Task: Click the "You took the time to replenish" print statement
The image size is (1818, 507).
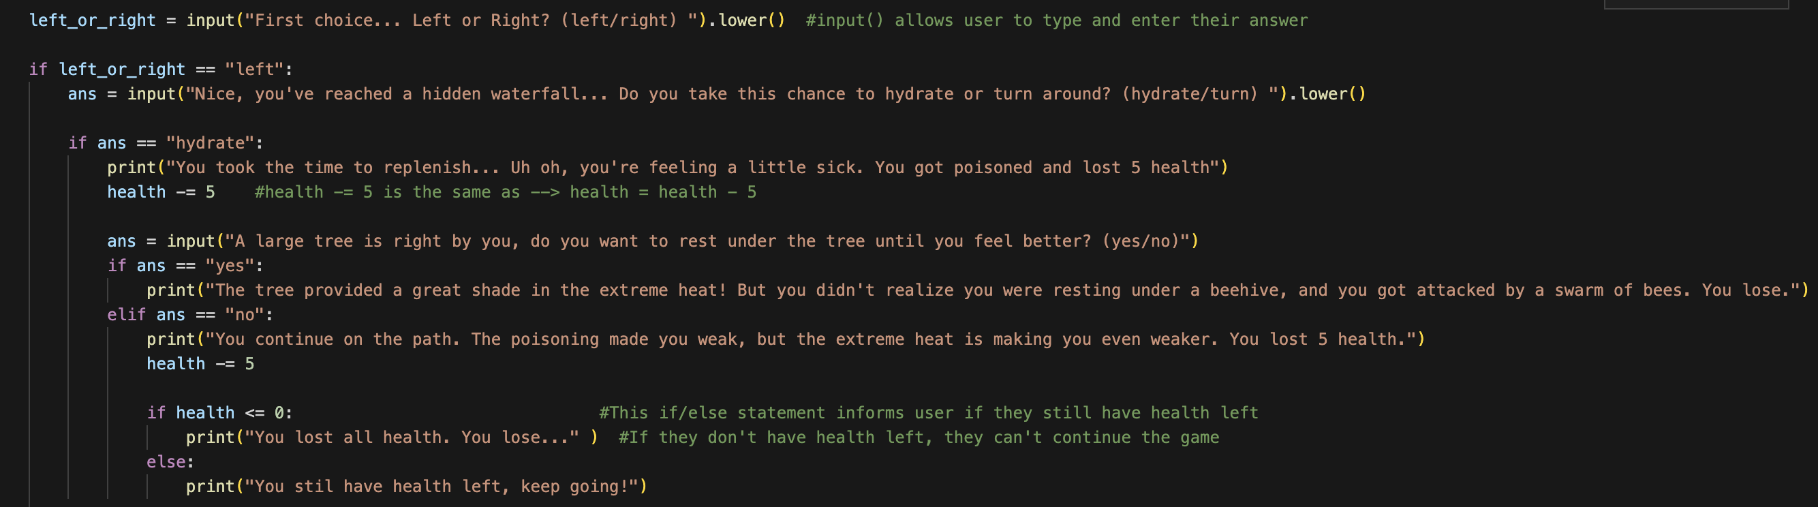Action: [668, 168]
